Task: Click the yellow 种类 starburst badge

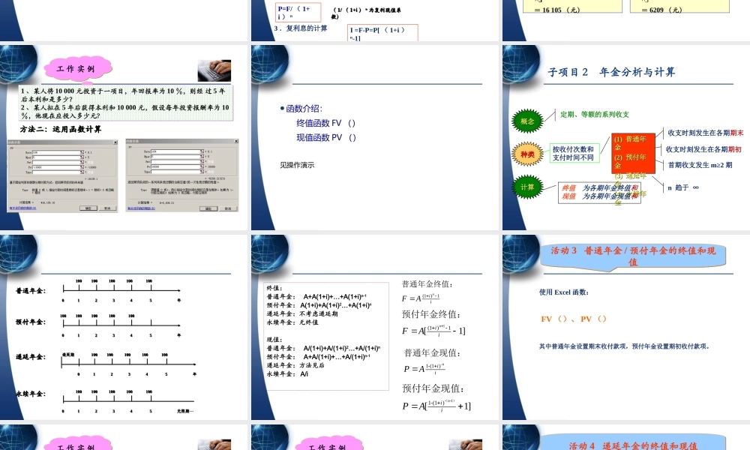Action: 528,154
